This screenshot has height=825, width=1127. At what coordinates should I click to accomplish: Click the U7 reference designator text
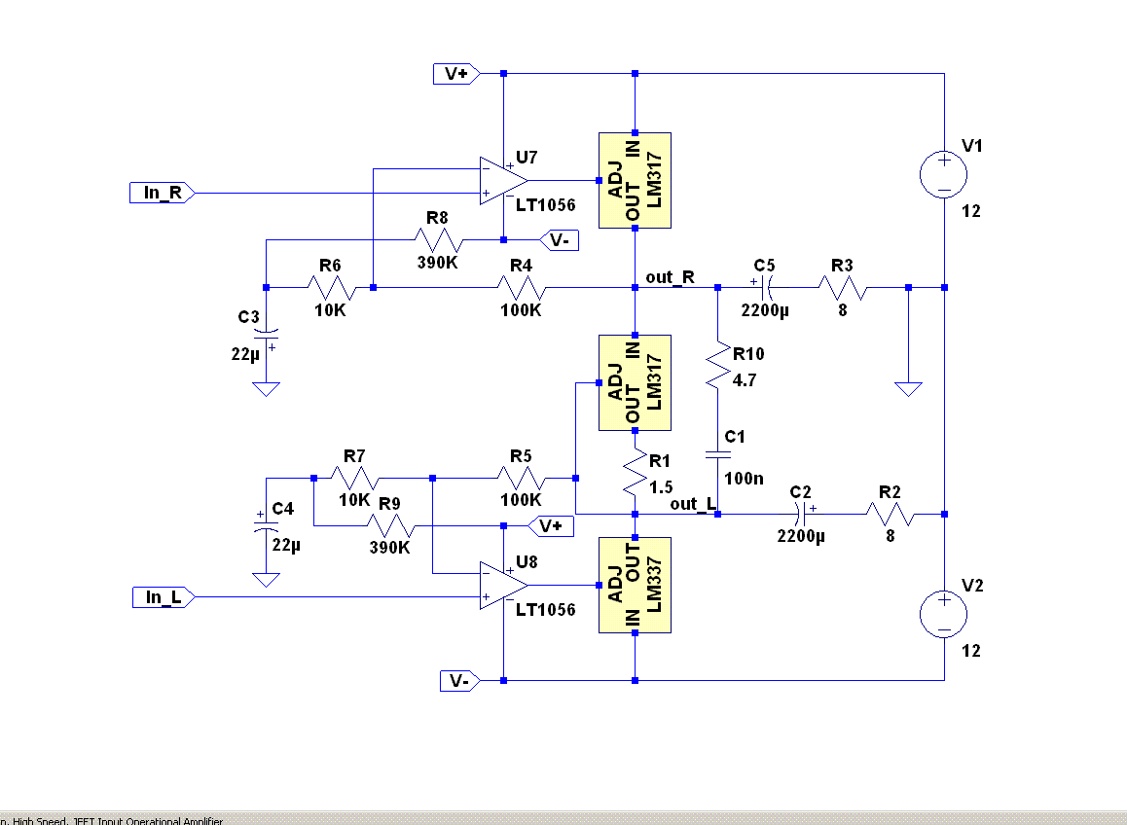click(x=527, y=158)
